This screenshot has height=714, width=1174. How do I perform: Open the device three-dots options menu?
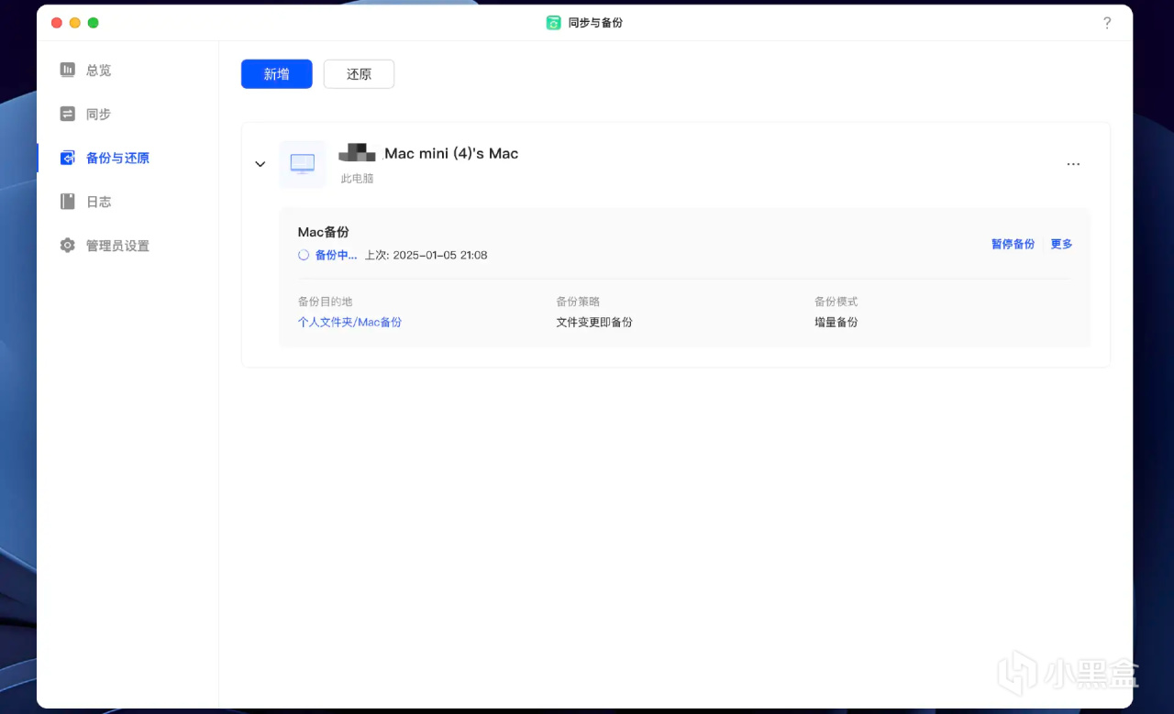1073,164
